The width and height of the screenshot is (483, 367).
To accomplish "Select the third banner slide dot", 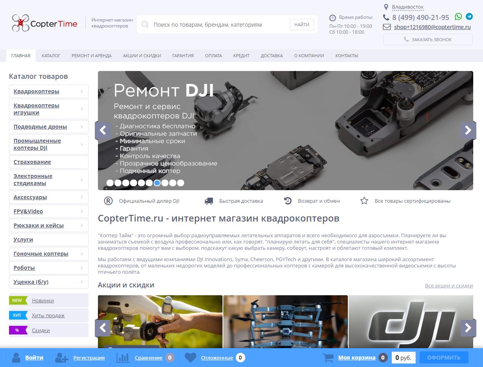I will tap(126, 183).
